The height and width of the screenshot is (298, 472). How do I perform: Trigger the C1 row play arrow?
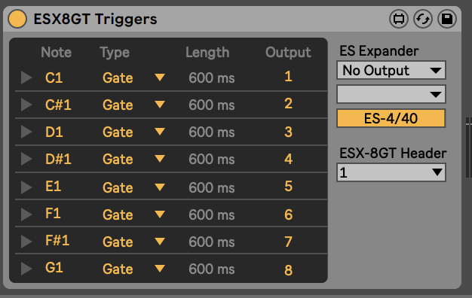coord(26,78)
